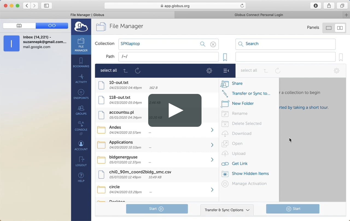Open Bookmarks in the Globus sidebar
The width and height of the screenshot is (350, 221).
pos(81,62)
